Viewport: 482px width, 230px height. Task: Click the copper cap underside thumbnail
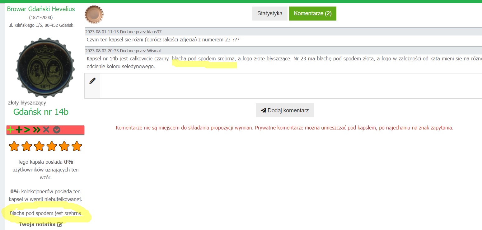[x=94, y=14]
